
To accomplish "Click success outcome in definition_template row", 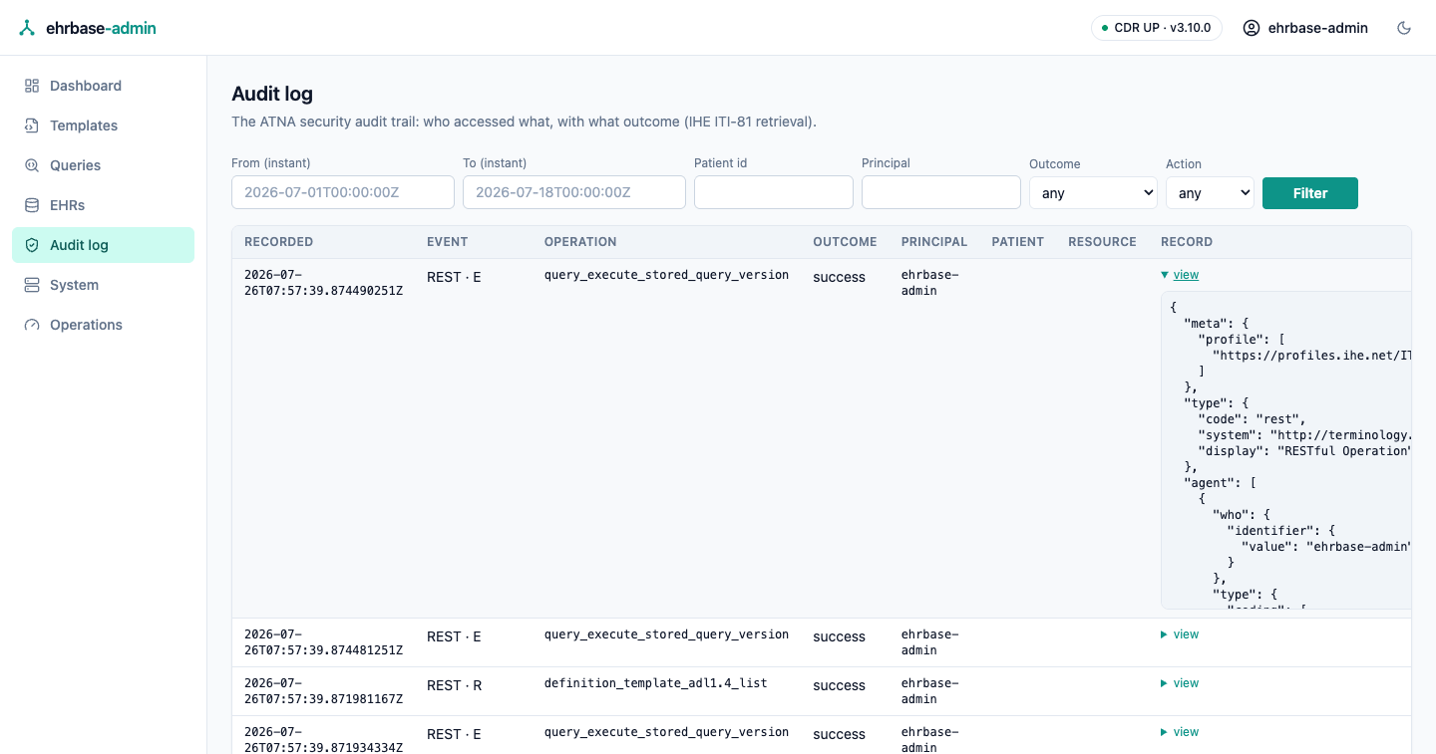I will pos(839,685).
